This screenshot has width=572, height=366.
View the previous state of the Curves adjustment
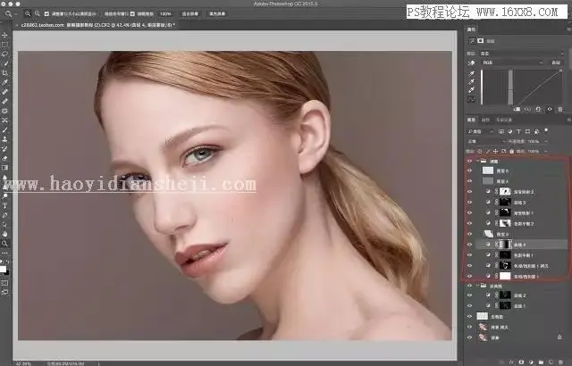click(x=527, y=109)
